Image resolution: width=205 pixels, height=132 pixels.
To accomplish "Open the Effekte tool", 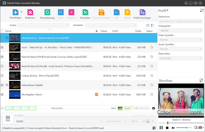I will point(127,12).
